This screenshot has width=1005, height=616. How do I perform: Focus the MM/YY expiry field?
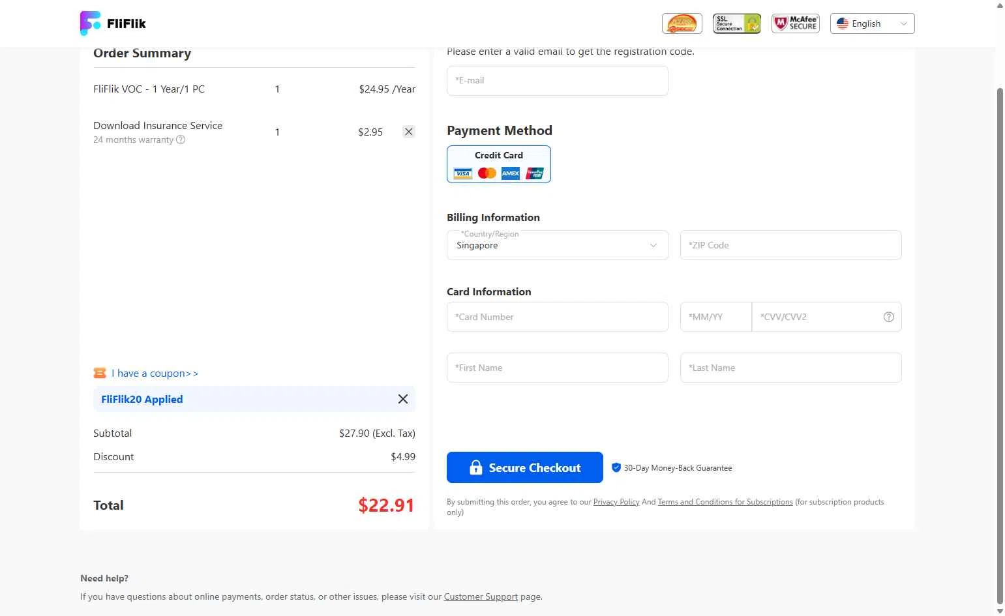716,317
